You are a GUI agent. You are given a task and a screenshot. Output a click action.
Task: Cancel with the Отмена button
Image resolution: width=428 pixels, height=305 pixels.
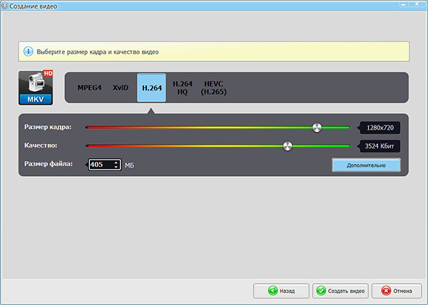tap(397, 291)
